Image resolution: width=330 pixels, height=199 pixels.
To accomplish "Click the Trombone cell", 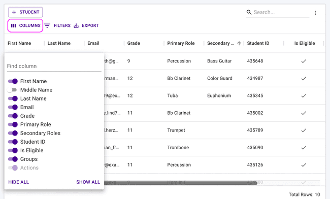I will (178, 147).
